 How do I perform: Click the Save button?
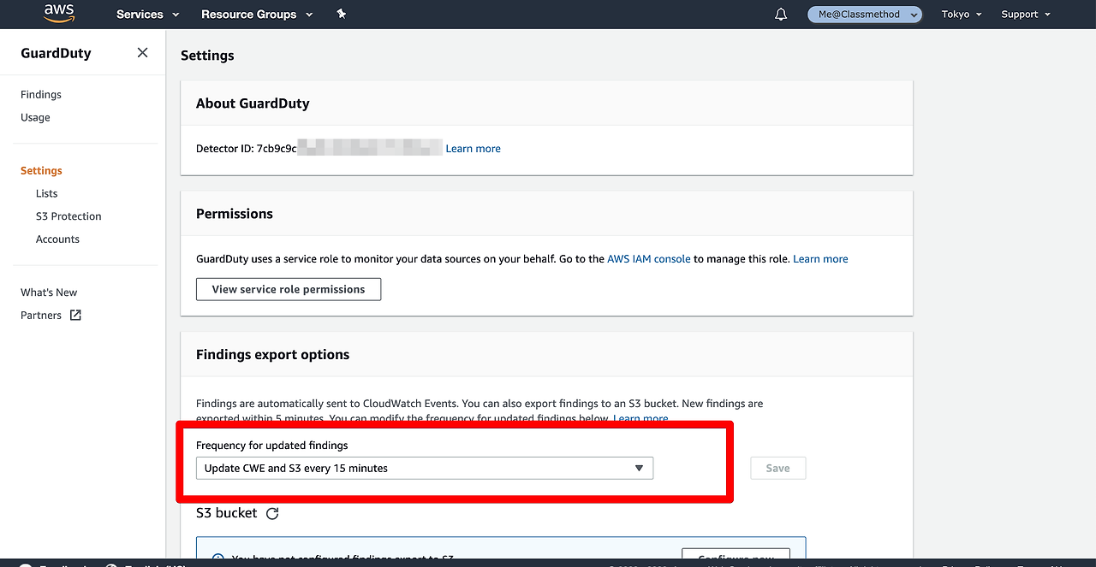[778, 469]
